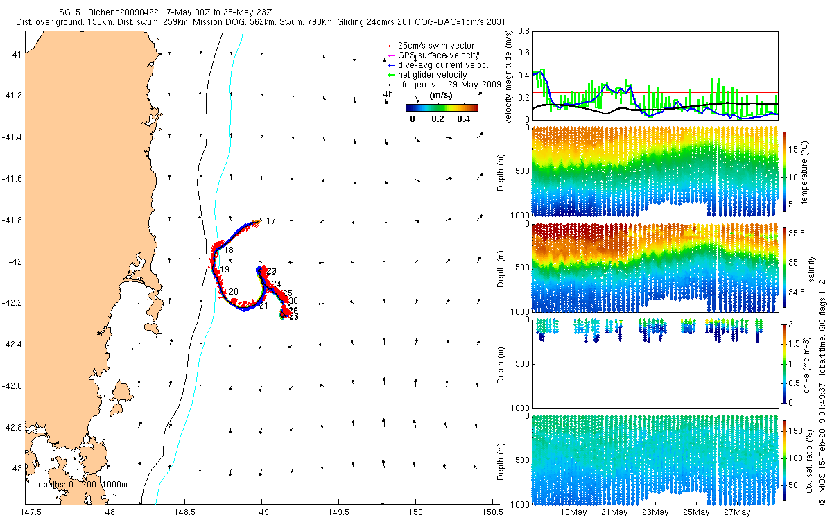Image resolution: width=832 pixels, height=520 pixels.
Task: Click the day 18 track marker label
Action: point(229,250)
